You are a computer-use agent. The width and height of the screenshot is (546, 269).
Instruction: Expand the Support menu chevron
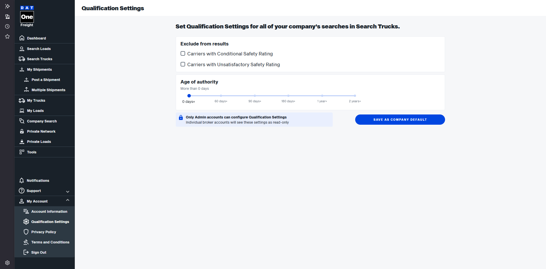click(x=68, y=191)
